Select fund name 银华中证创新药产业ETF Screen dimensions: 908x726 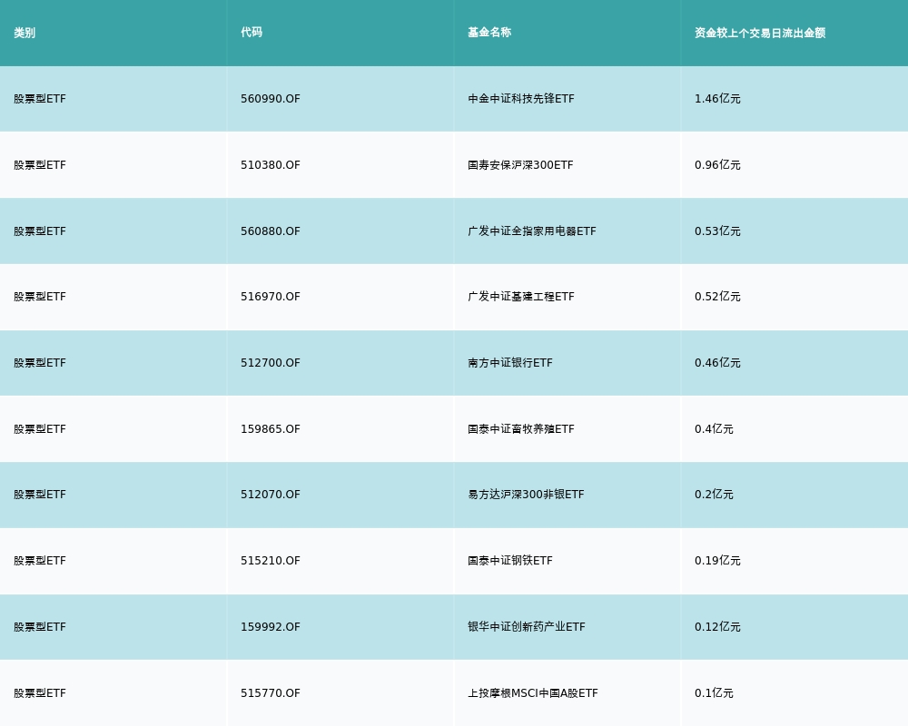click(x=527, y=627)
